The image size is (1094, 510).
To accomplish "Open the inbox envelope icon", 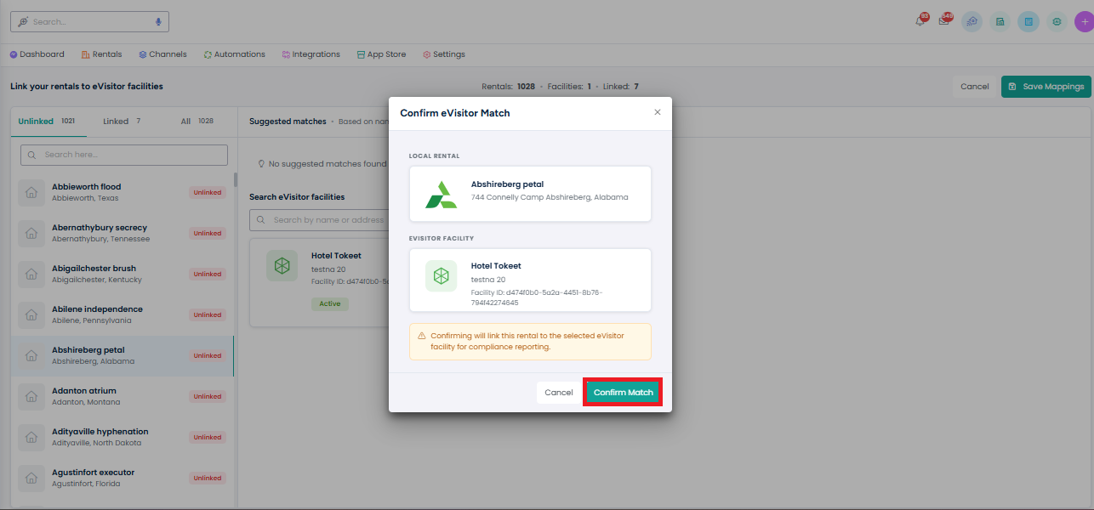I will click(943, 20).
